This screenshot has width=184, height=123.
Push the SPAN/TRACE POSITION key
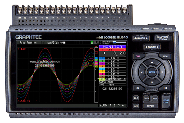pyautogui.click(x=163, y=38)
